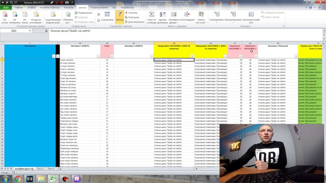Open the Сортировка sort dialog
The height and width of the screenshot is (183, 326).
(x=107, y=17)
